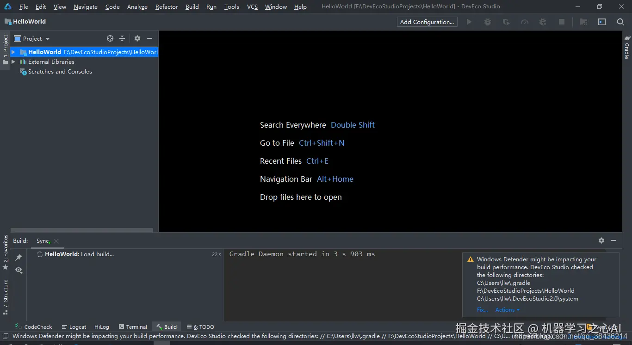The width and height of the screenshot is (632, 345).
Task: Click the pin tab icon in Build panel
Action: pyautogui.click(x=19, y=258)
